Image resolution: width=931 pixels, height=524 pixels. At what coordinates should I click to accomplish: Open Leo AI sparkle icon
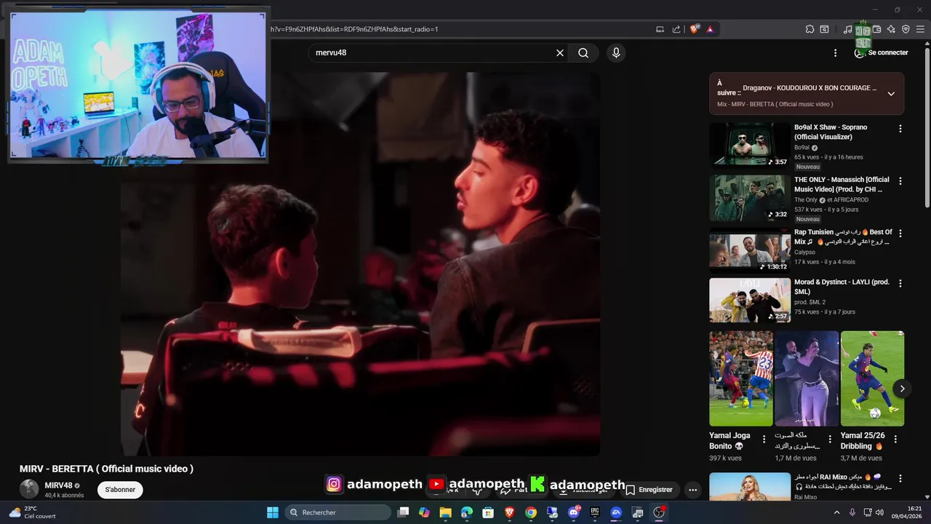tap(891, 29)
